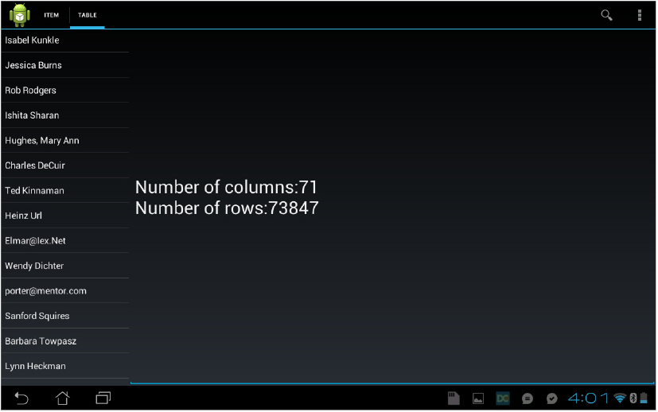Screen dimensions: 658x412
Task: Tap the Home navigation icon
Action: click(x=63, y=398)
